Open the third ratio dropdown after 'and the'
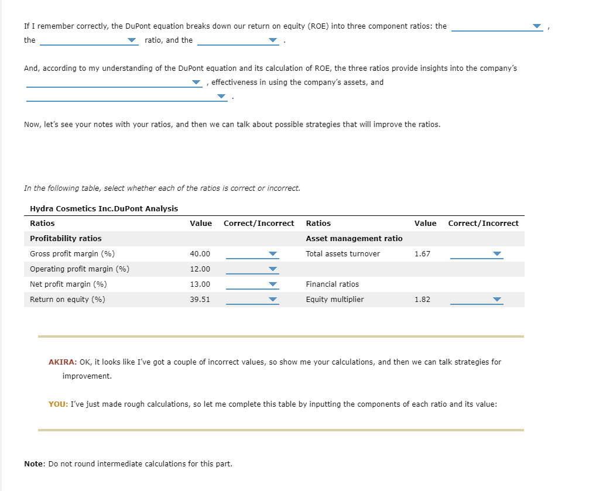 (x=271, y=40)
